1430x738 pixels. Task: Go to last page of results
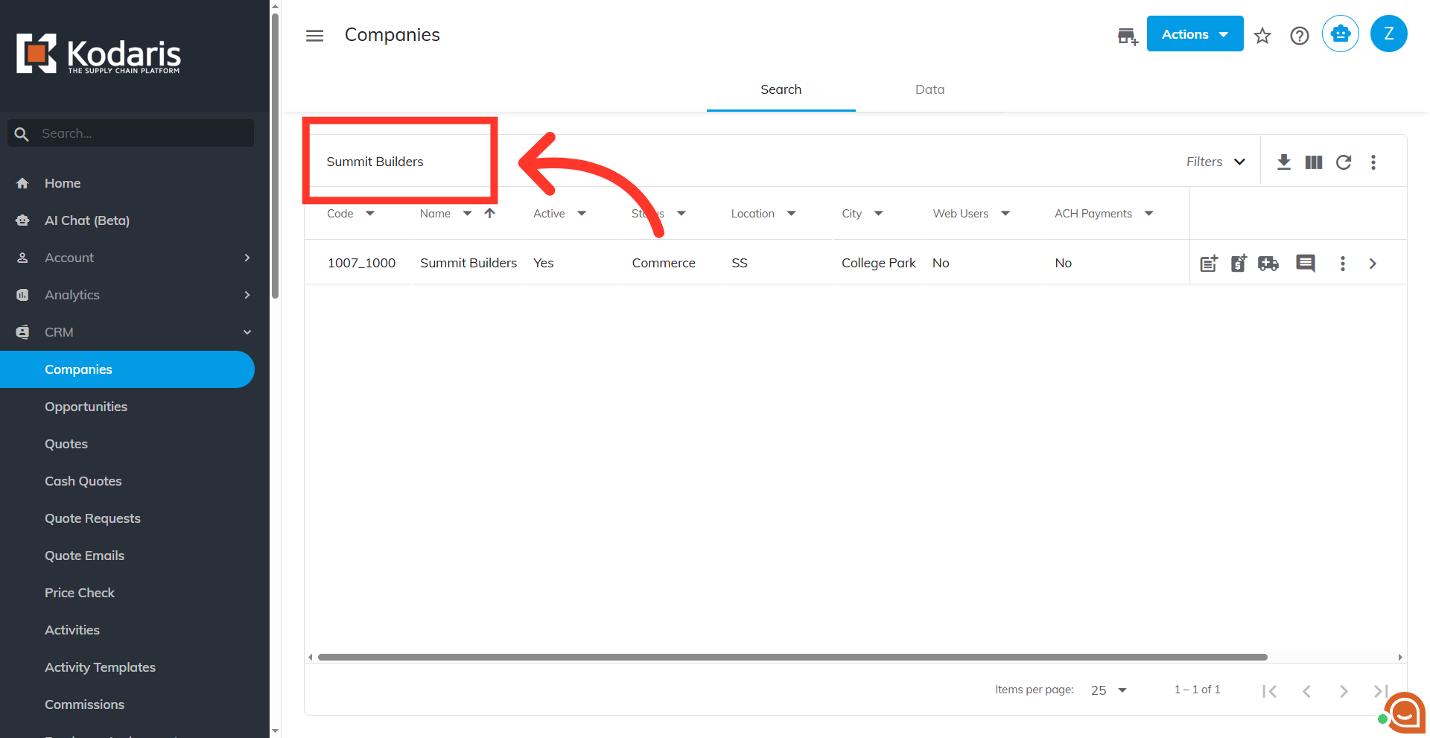click(x=1380, y=691)
